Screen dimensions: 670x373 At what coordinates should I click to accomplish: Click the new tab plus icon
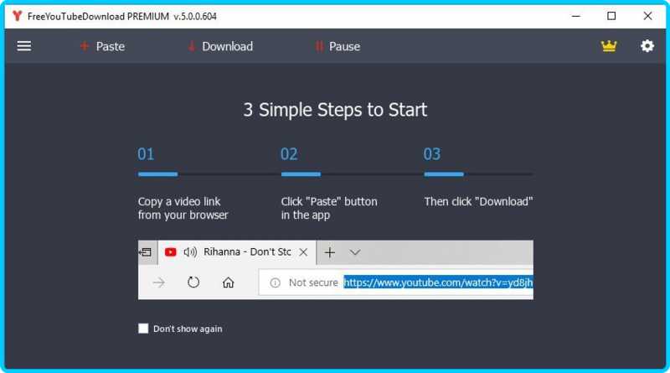click(329, 252)
